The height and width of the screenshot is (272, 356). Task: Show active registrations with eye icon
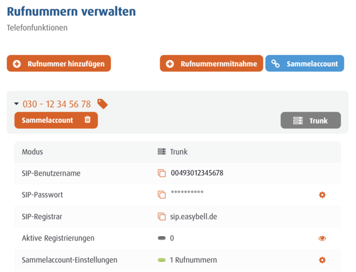(x=322, y=238)
